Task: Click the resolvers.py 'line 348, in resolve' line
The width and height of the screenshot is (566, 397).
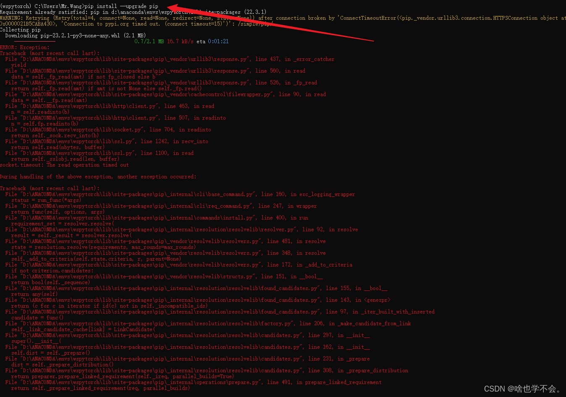Action: [165, 253]
